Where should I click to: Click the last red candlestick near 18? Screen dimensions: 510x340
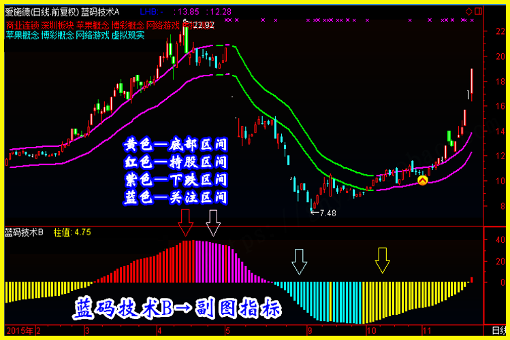(472, 85)
